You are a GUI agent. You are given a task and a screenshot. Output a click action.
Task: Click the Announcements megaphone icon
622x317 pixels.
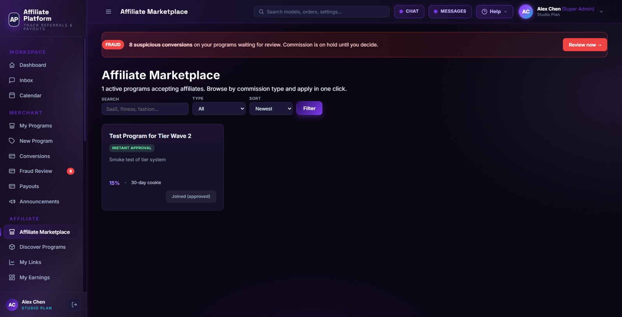(x=12, y=201)
